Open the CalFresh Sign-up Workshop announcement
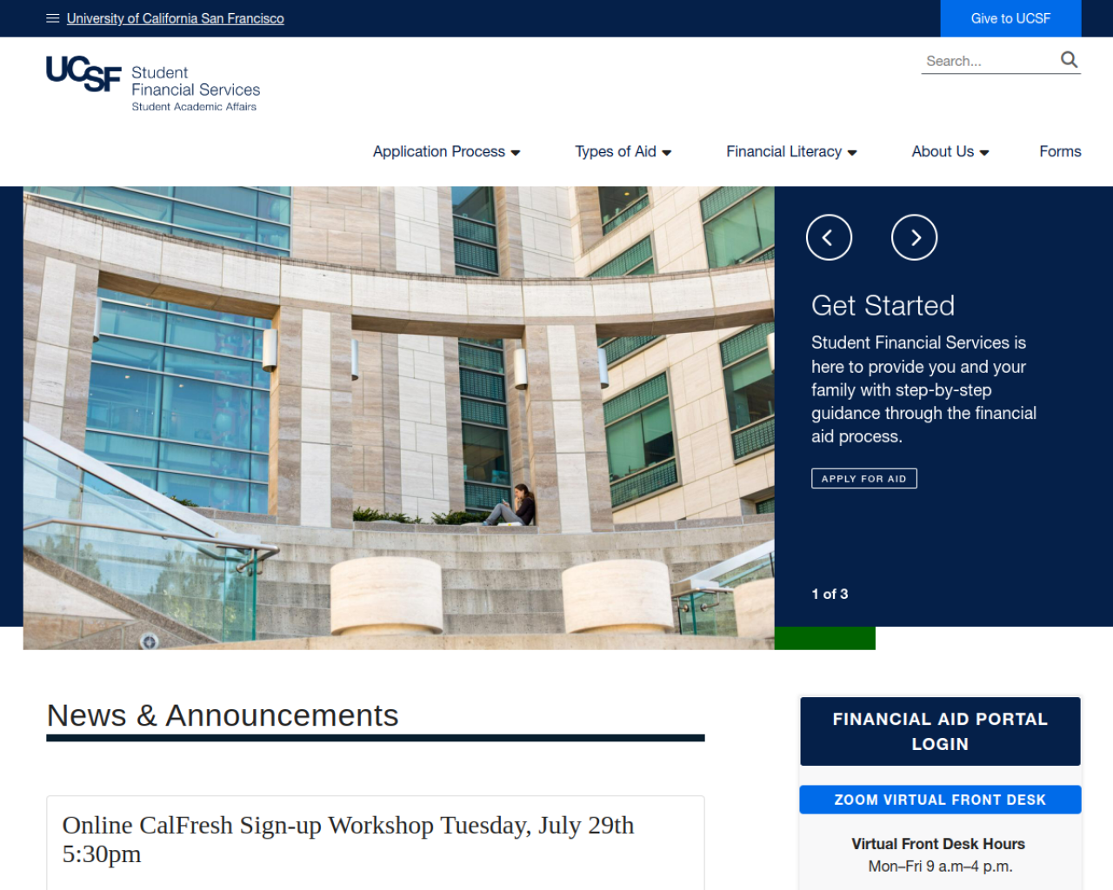This screenshot has width=1113, height=890. click(349, 840)
